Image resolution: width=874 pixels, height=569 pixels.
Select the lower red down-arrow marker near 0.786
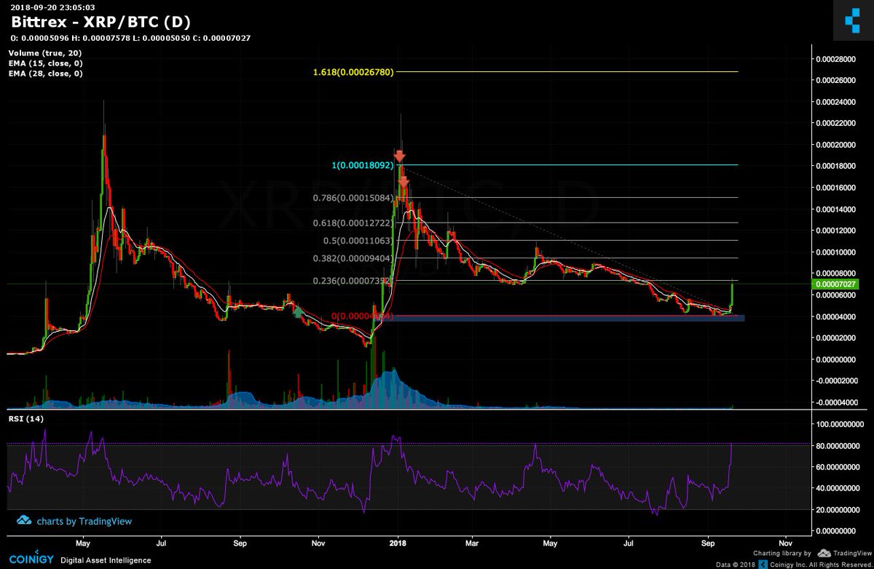tap(403, 183)
